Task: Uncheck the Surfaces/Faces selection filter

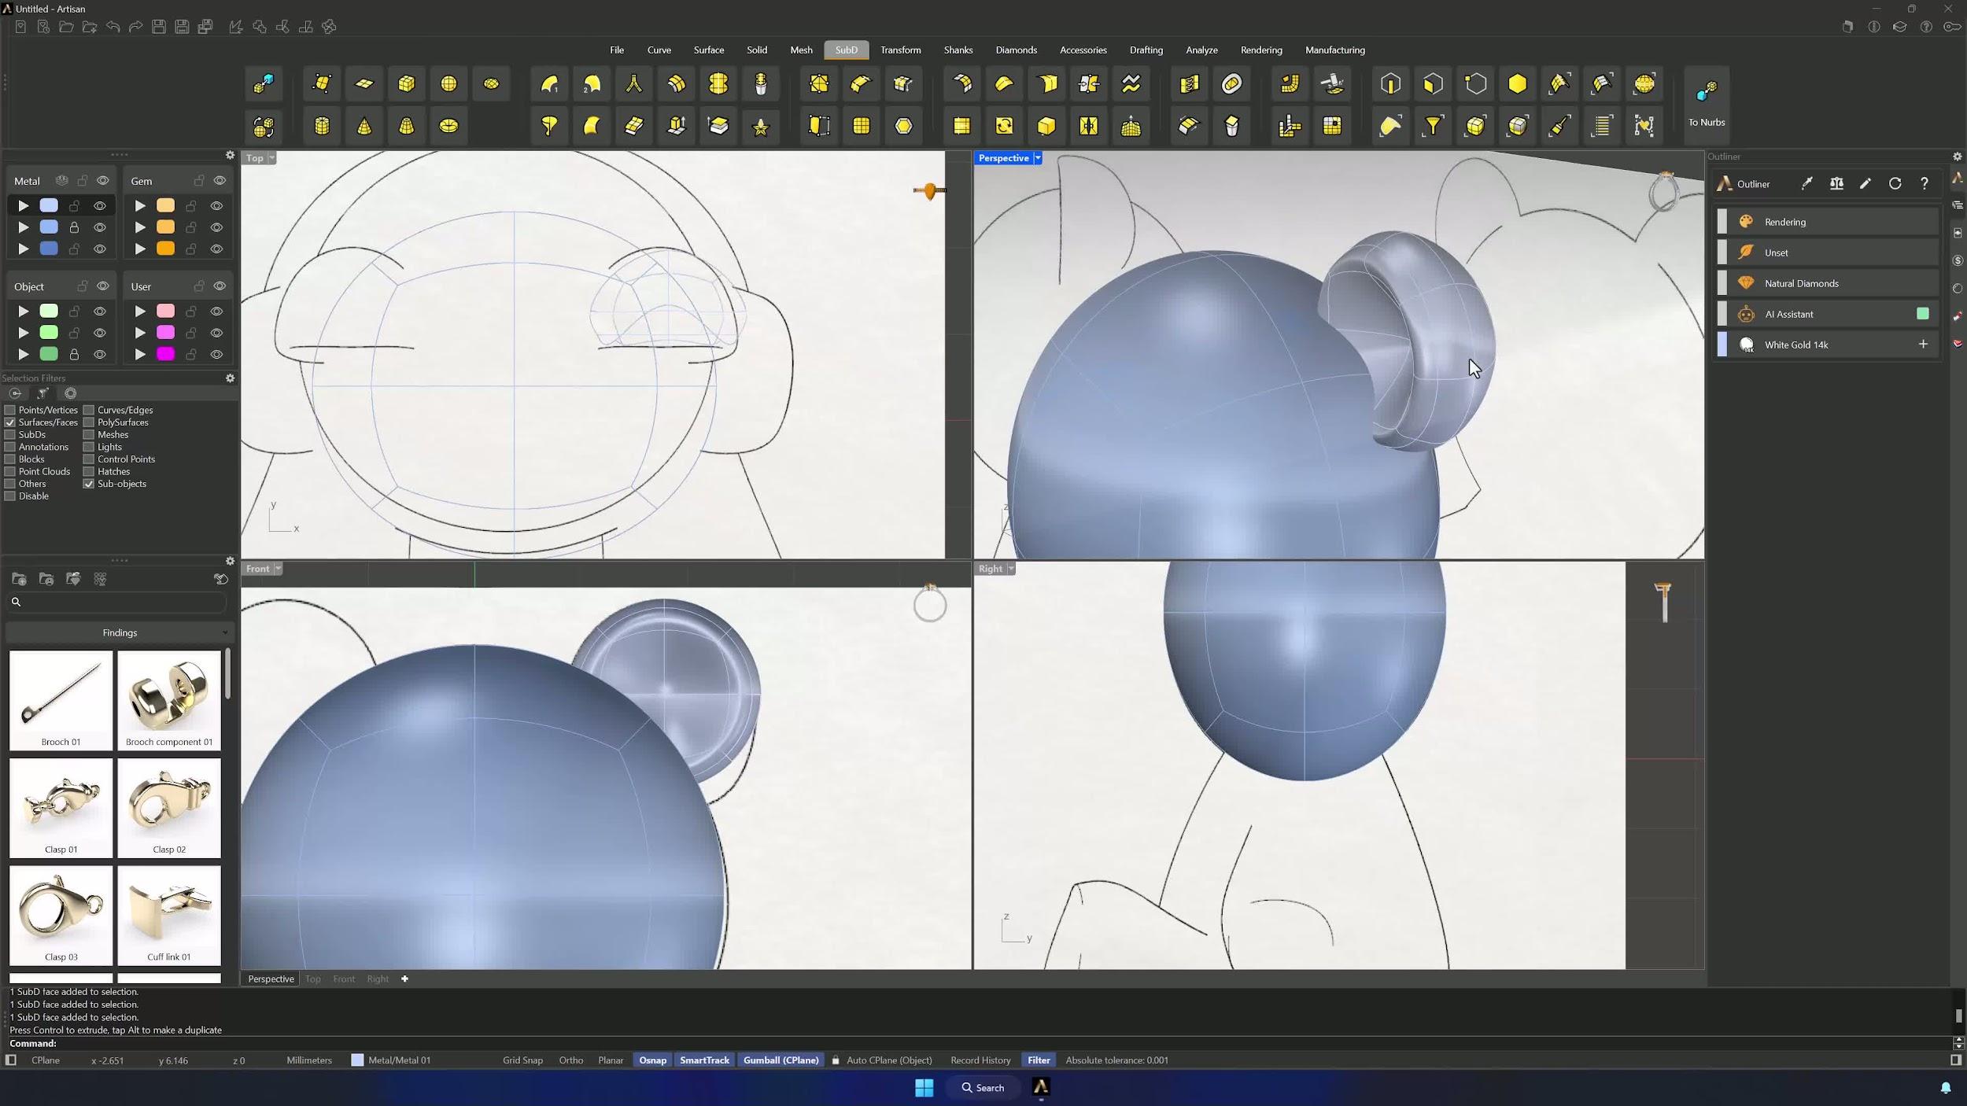Action: pos(10,422)
